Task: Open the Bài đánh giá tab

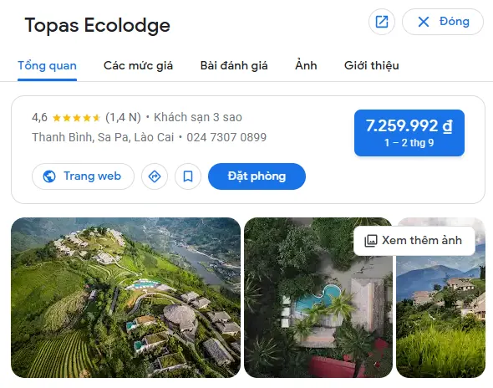Action: (234, 65)
